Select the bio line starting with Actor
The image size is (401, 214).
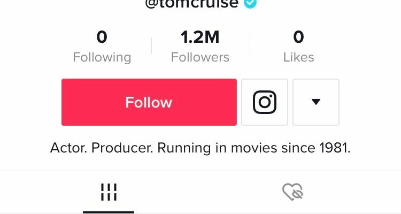point(200,148)
